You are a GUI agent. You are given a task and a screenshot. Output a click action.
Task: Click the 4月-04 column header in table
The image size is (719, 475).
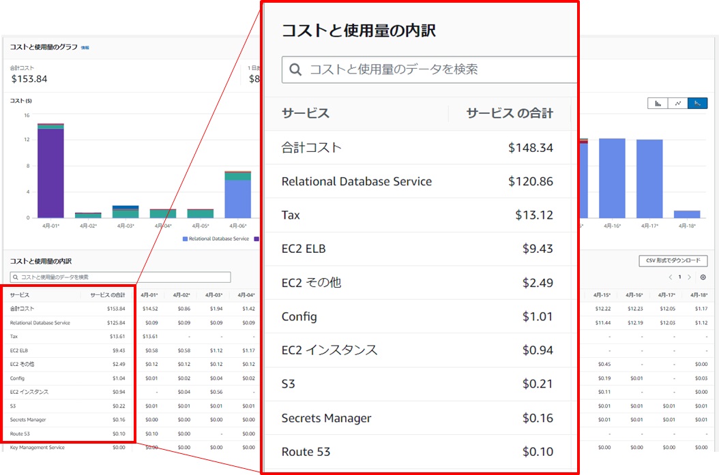click(246, 295)
